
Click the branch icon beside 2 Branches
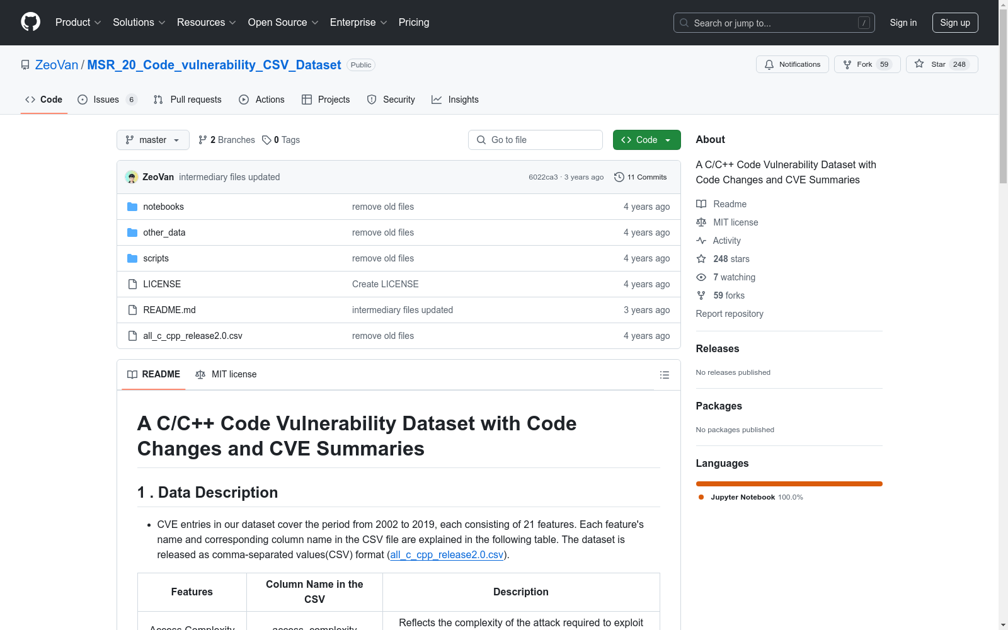click(203, 140)
